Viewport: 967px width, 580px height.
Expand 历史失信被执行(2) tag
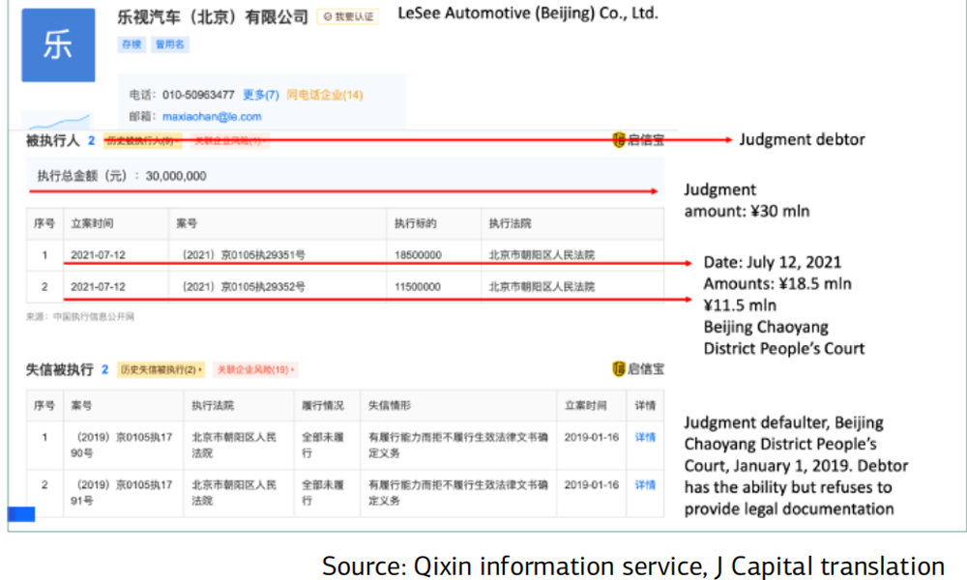point(161,369)
